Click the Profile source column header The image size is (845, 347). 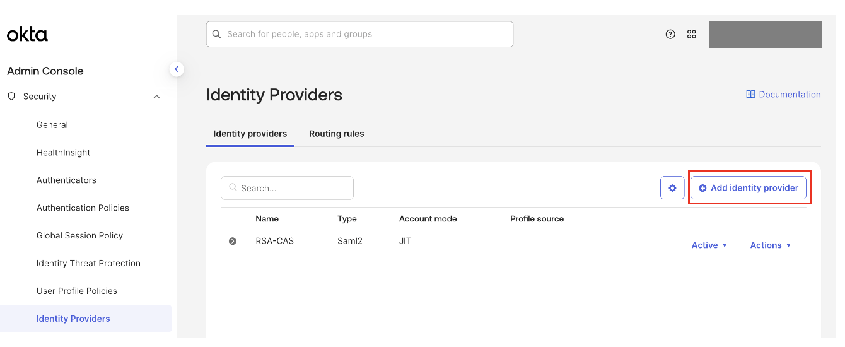click(537, 219)
